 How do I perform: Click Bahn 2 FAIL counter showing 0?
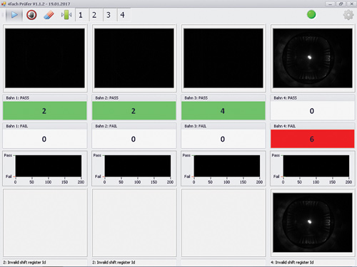(134, 139)
